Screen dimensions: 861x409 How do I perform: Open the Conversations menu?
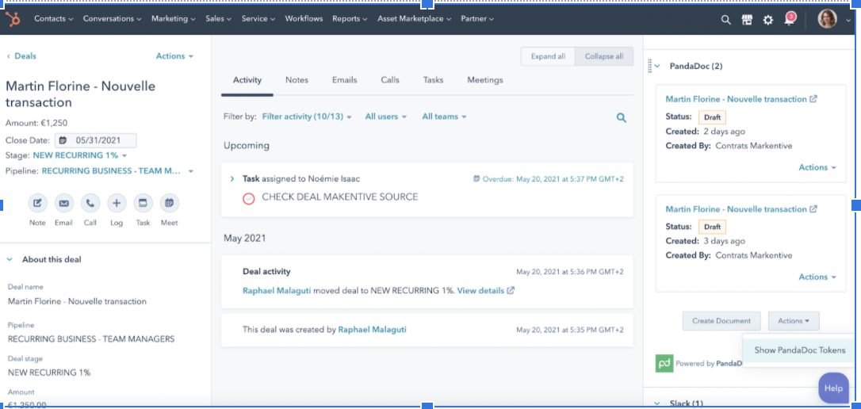[112, 19]
